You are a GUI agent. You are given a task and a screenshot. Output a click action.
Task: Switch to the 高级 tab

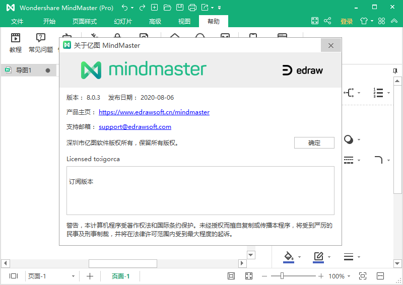pyautogui.click(x=155, y=21)
